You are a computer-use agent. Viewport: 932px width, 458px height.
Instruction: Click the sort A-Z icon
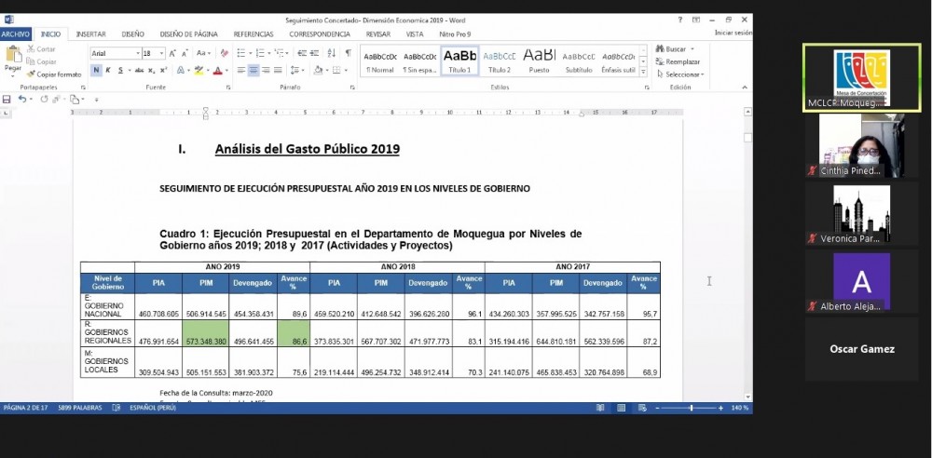point(333,53)
